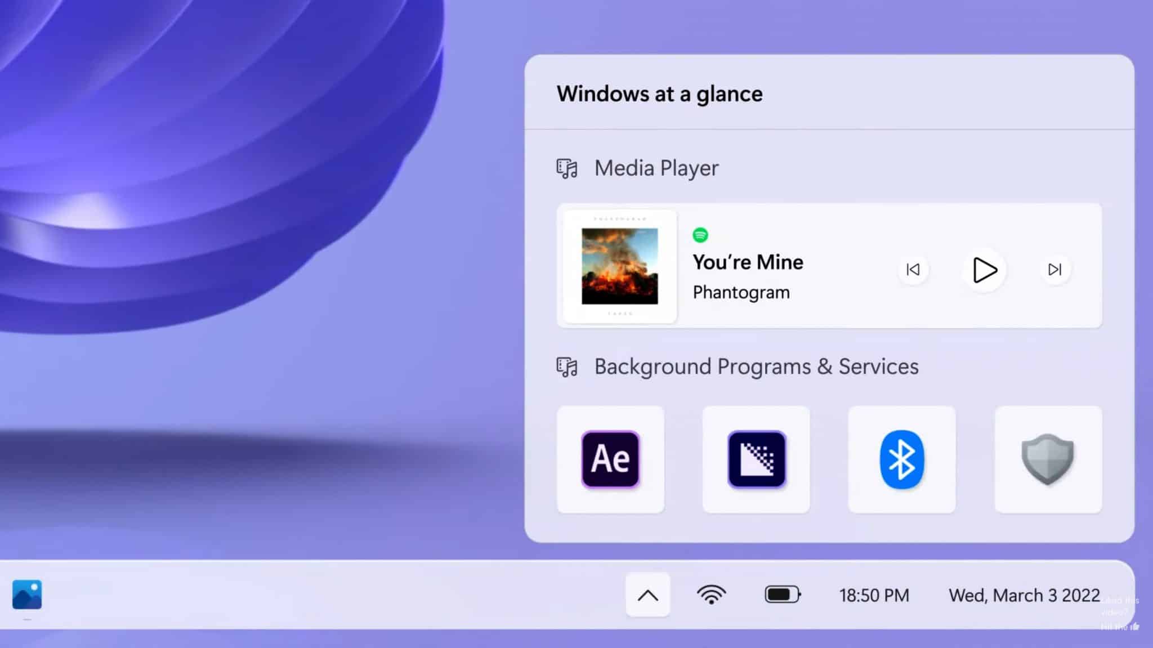
Task: Open Windows Security shield
Action: coord(1047,459)
